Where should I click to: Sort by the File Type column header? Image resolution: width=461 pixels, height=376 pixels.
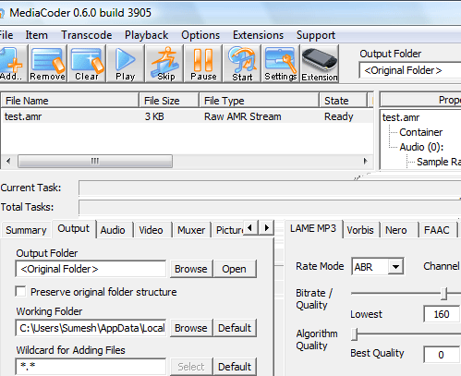pyautogui.click(x=260, y=101)
